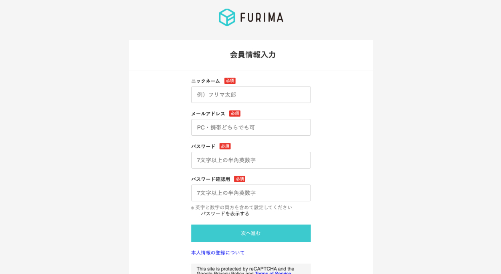Click the 英字と数字の両方を含めて password hint
The width and height of the screenshot is (501, 274).
click(x=243, y=208)
